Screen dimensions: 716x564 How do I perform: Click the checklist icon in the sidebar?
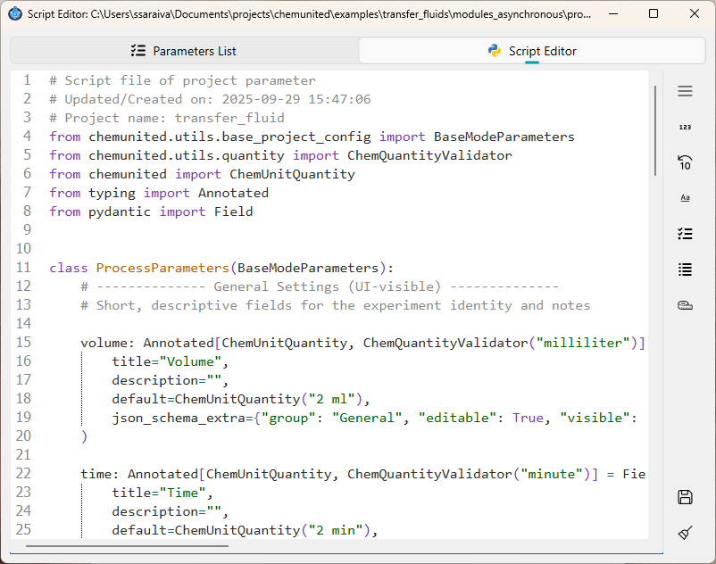tap(685, 234)
